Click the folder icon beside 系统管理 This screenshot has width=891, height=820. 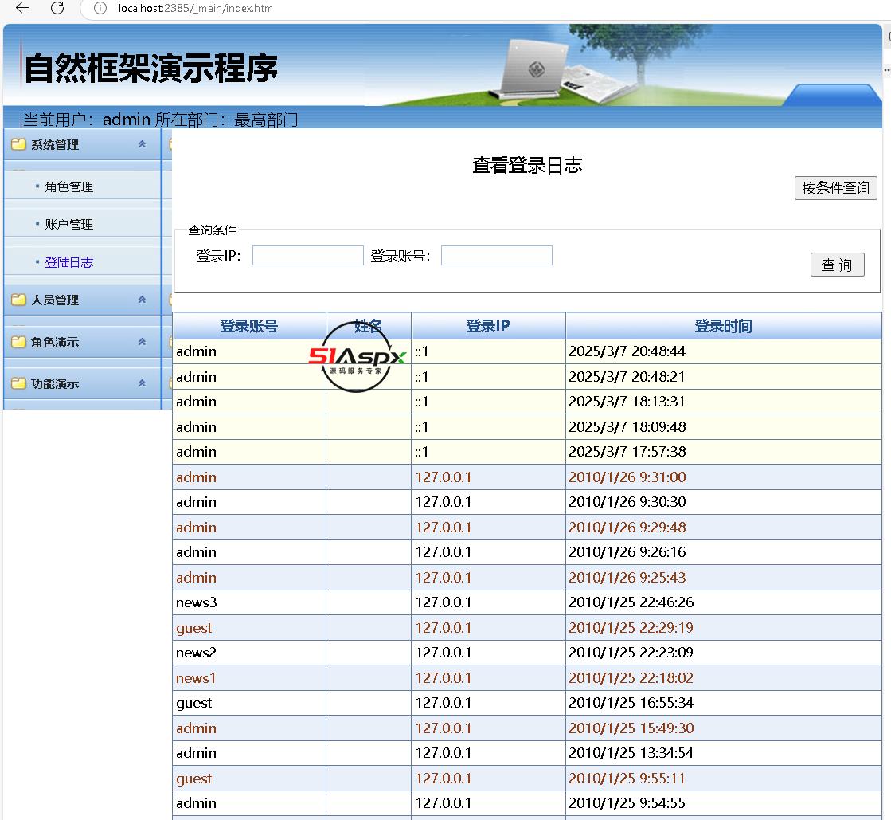click(x=18, y=144)
